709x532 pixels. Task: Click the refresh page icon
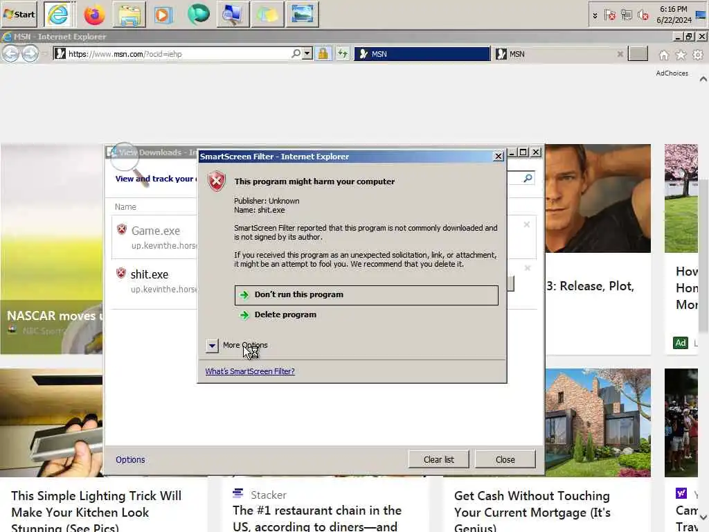click(x=343, y=54)
